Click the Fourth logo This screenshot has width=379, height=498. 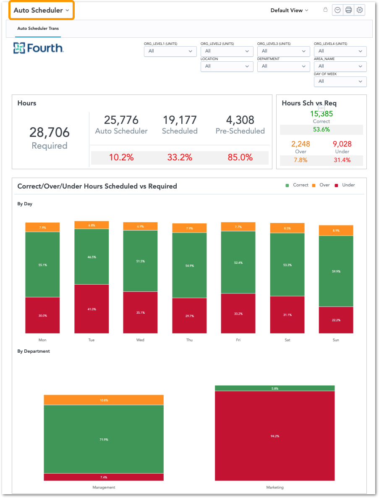pos(39,48)
